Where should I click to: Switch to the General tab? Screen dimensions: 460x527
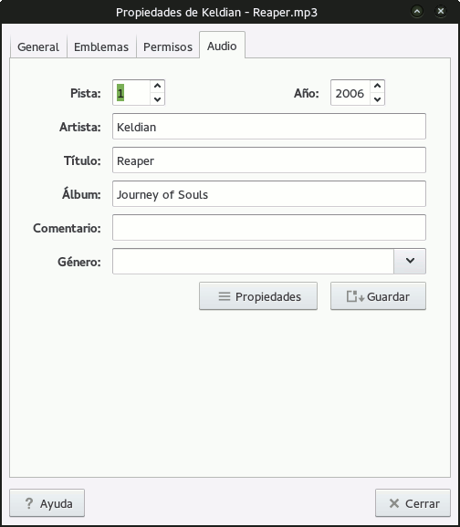pos(38,46)
